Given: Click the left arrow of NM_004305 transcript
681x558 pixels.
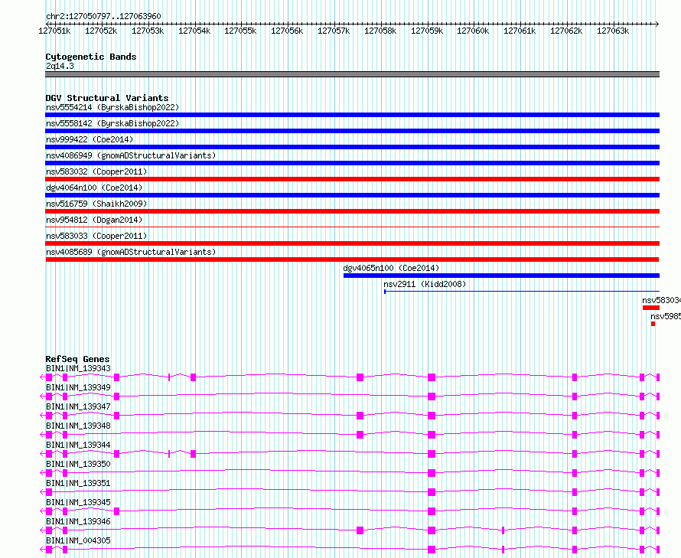Looking at the screenshot, I should (43, 550).
